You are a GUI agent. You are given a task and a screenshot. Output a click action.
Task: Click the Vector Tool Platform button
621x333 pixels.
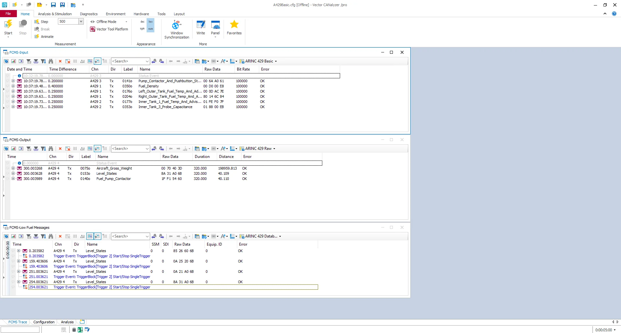pyautogui.click(x=109, y=29)
